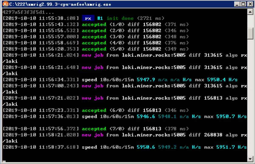The height and width of the screenshot is (164, 255).
Task: Click accepted (2/0) log line
Action: point(96,30)
